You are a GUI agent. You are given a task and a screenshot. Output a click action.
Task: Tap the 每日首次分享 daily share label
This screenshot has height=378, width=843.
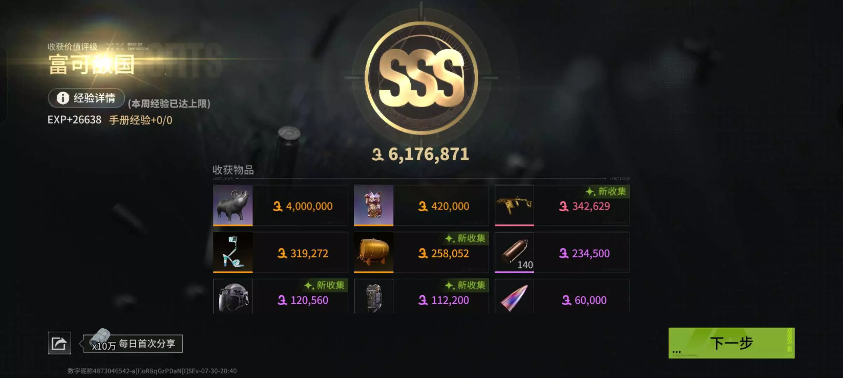tap(147, 343)
